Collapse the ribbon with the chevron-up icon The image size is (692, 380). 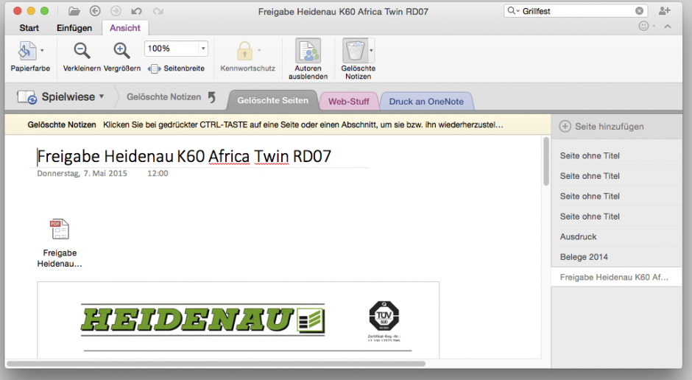[x=668, y=27]
